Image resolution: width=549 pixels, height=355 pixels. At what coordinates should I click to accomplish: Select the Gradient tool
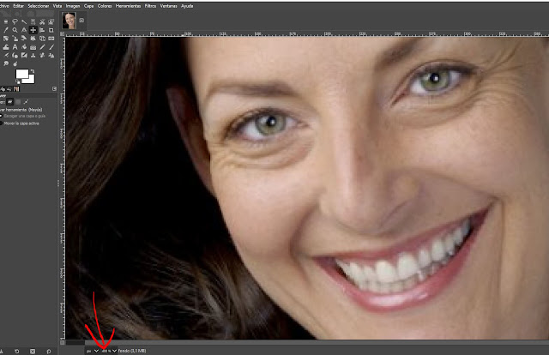click(x=33, y=47)
